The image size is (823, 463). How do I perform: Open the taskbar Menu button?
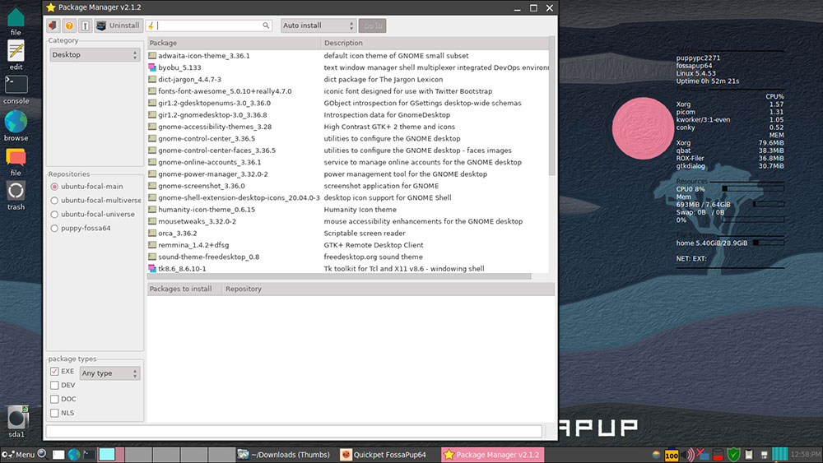(x=18, y=455)
